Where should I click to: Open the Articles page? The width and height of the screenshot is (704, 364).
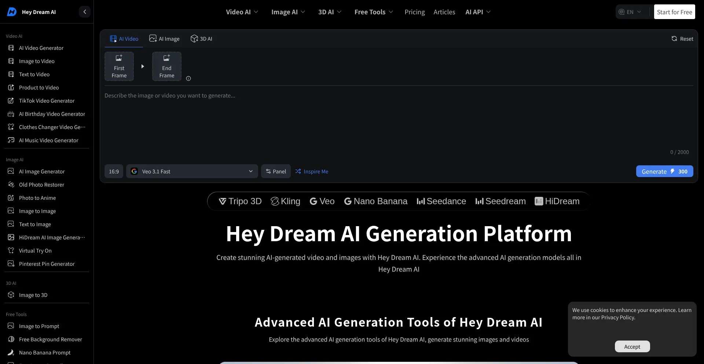[x=444, y=12]
